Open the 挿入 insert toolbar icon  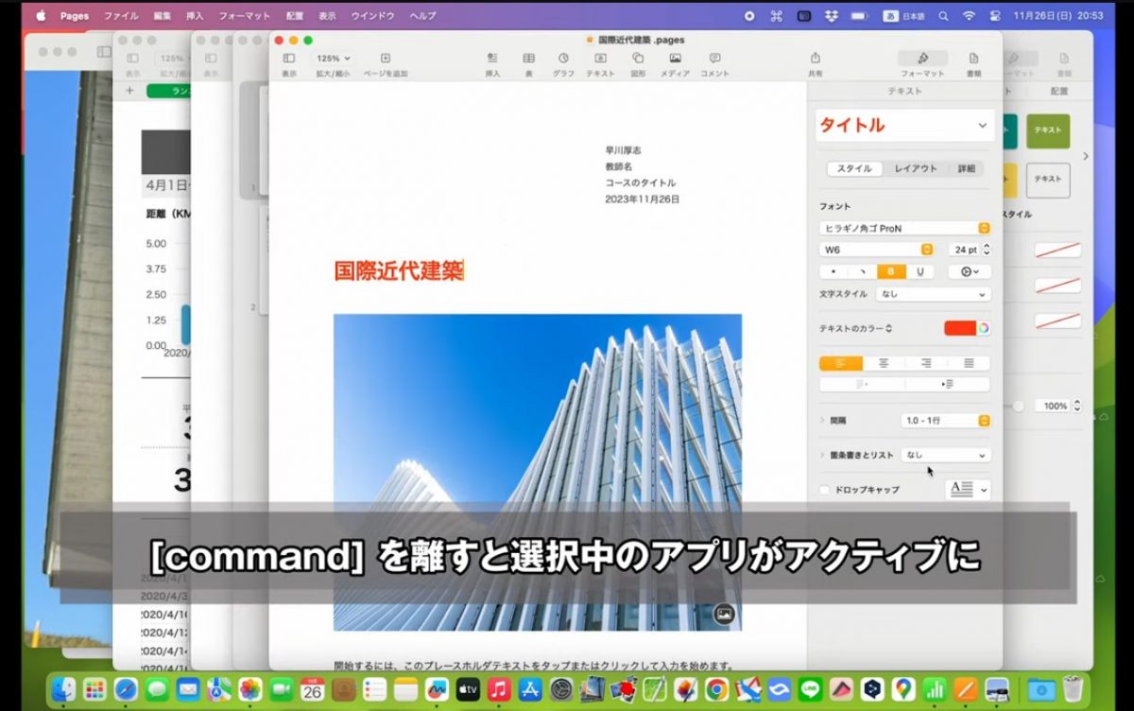coord(492,59)
